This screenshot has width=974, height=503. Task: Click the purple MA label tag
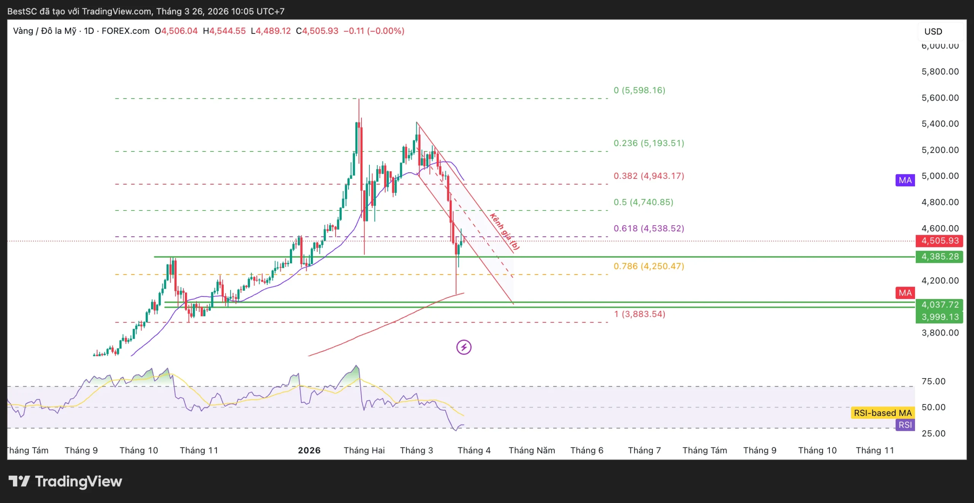click(905, 180)
